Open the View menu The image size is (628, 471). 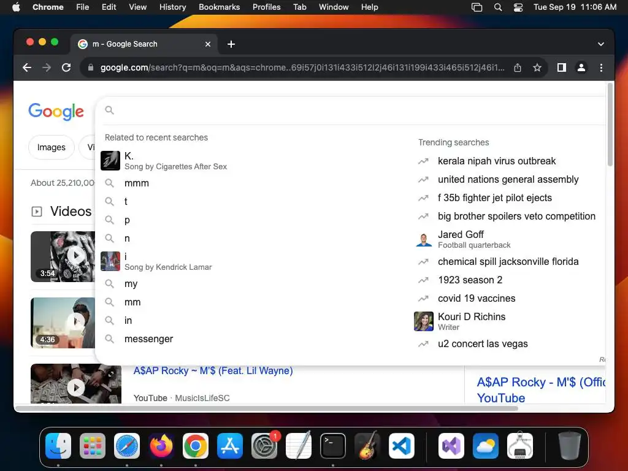coord(137,7)
